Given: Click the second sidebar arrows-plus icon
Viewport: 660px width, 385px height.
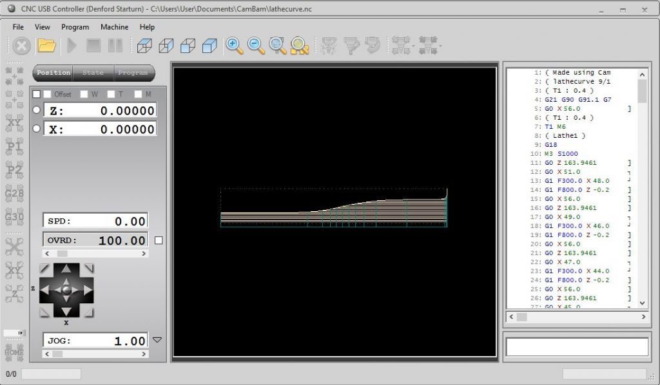Looking at the screenshot, I should [14, 99].
